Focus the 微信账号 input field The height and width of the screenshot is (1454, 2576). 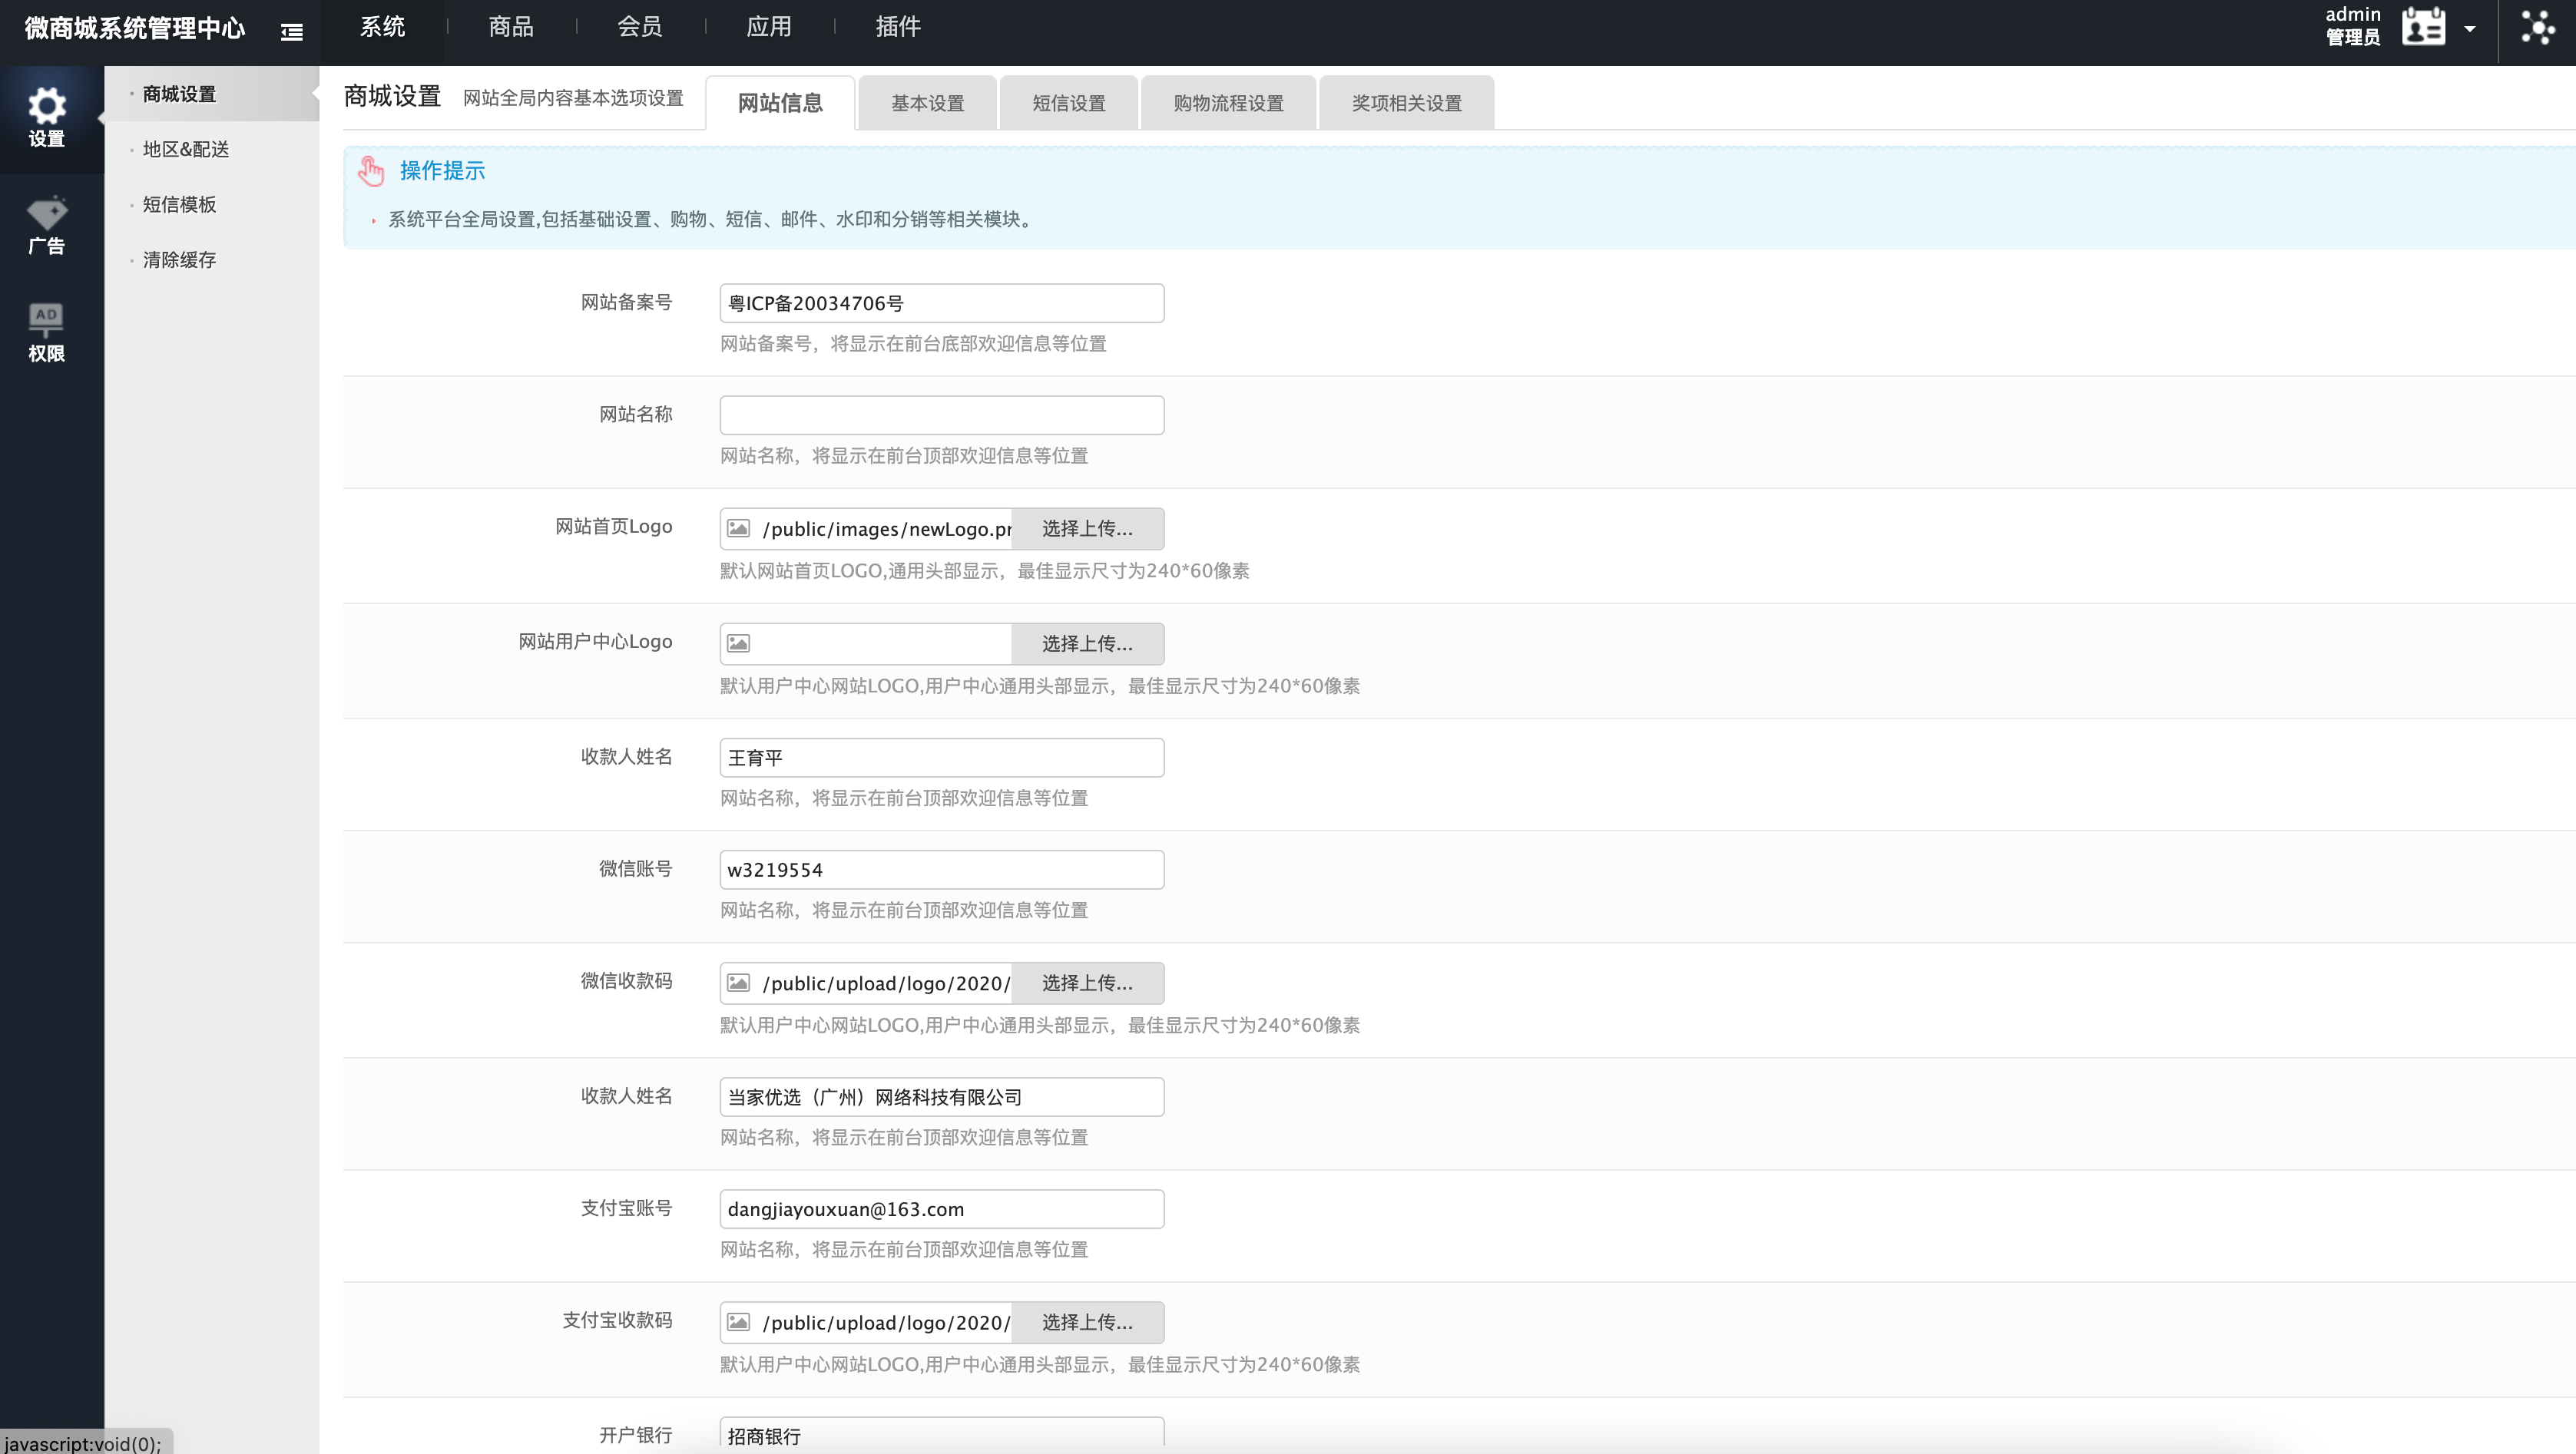click(941, 869)
